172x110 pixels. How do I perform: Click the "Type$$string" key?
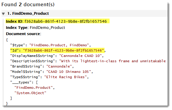[x=25, y=77]
